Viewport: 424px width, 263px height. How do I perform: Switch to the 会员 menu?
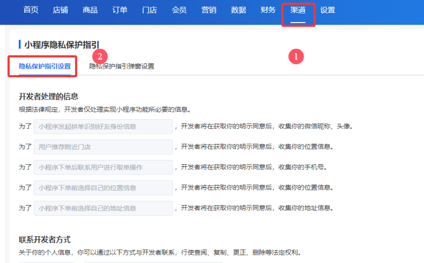pyautogui.click(x=179, y=10)
